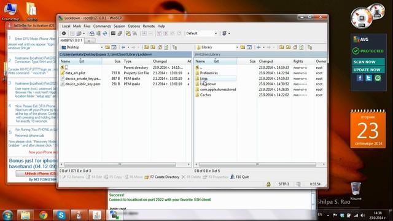Open the Options menu

134,26
